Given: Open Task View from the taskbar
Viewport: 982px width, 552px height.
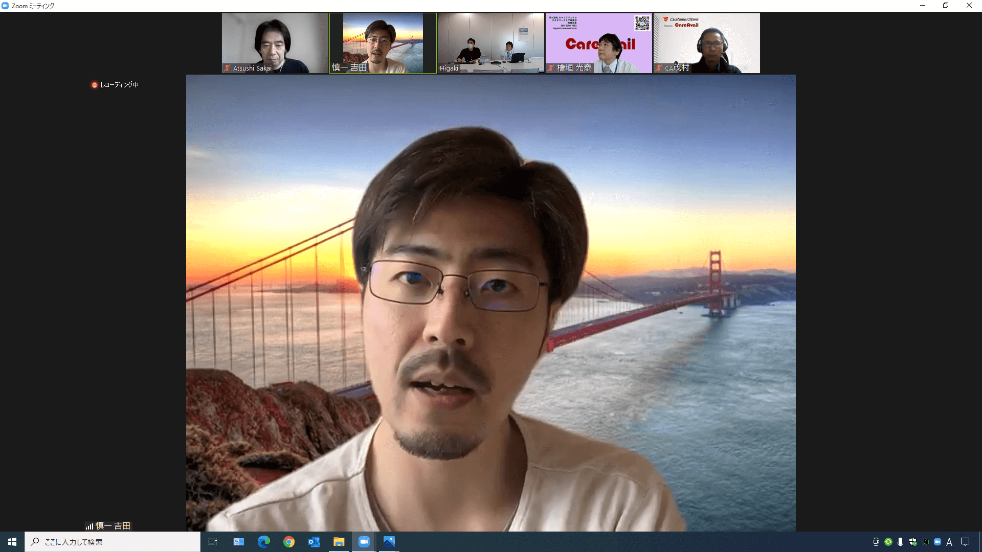Looking at the screenshot, I should (x=213, y=542).
